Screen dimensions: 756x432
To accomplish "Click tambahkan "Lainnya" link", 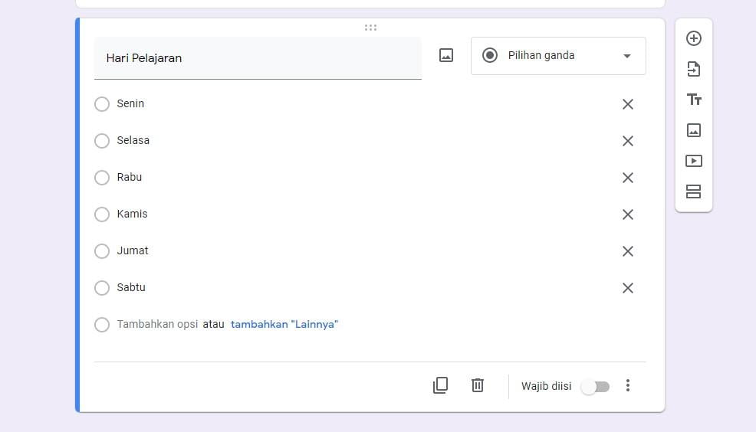I will (284, 324).
